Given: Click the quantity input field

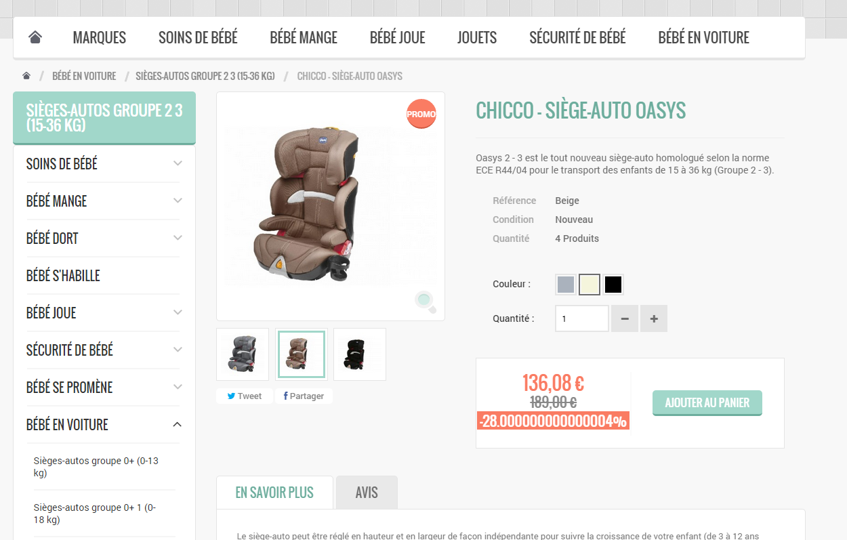Looking at the screenshot, I should pos(581,318).
